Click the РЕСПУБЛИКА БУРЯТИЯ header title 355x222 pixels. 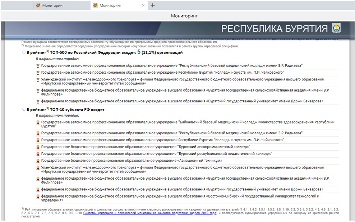pos(274,29)
